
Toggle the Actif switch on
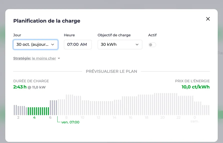(x=152, y=45)
